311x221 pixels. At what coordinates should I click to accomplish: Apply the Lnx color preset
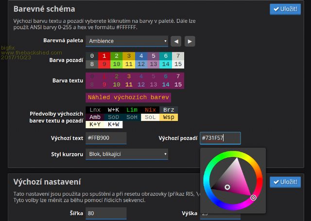click(x=95, y=110)
